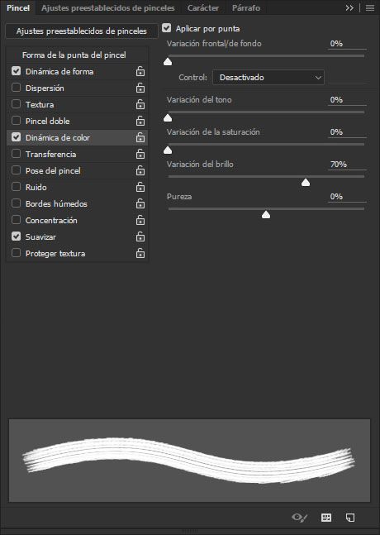Viewport: 380px width, 535px height.
Task: Select the Dinámica de color label
Action: (58, 138)
